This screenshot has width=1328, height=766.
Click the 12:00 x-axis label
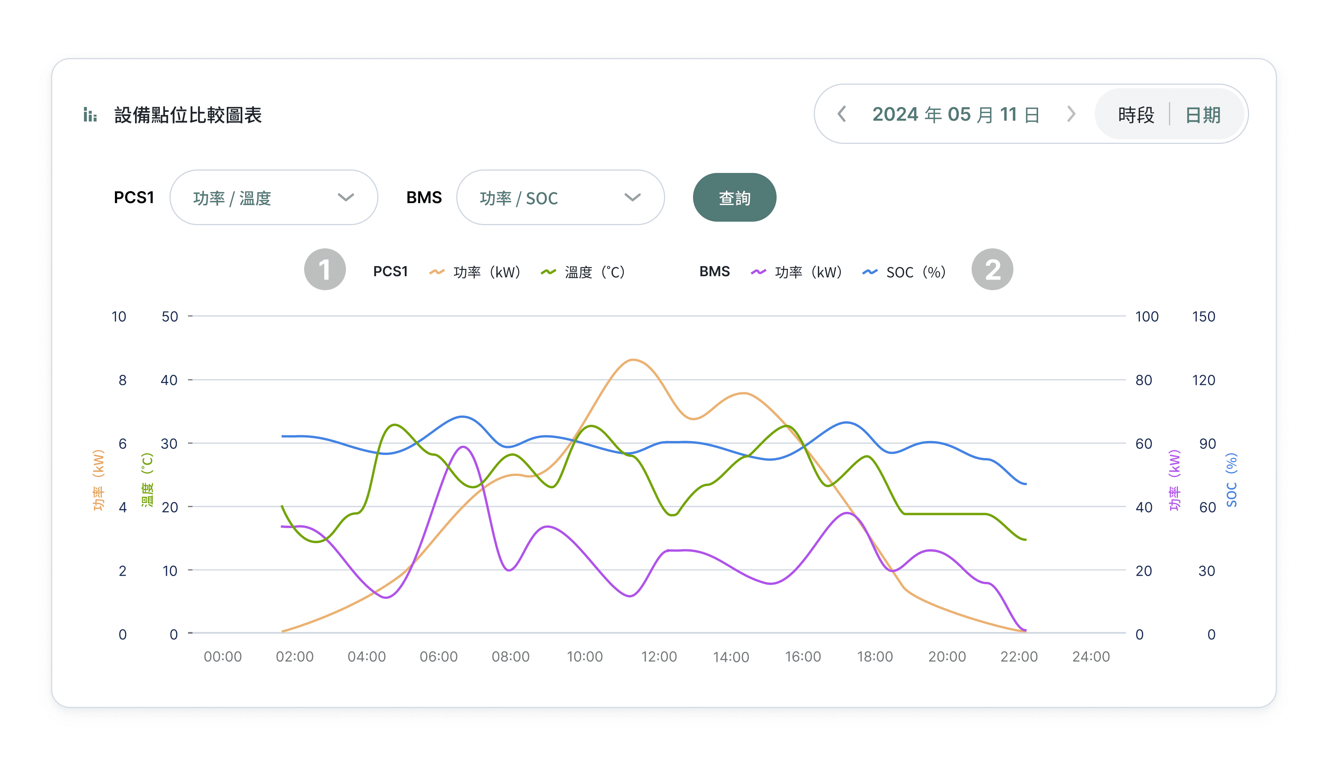coord(659,657)
